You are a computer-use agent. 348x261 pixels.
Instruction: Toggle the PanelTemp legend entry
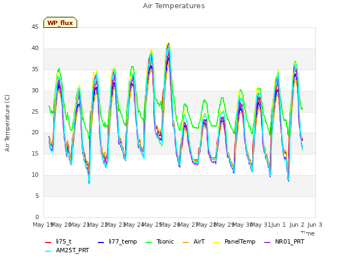234,241
